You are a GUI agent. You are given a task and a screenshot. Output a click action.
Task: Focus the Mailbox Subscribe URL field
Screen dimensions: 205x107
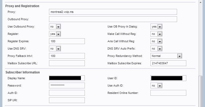[x=67, y=63]
